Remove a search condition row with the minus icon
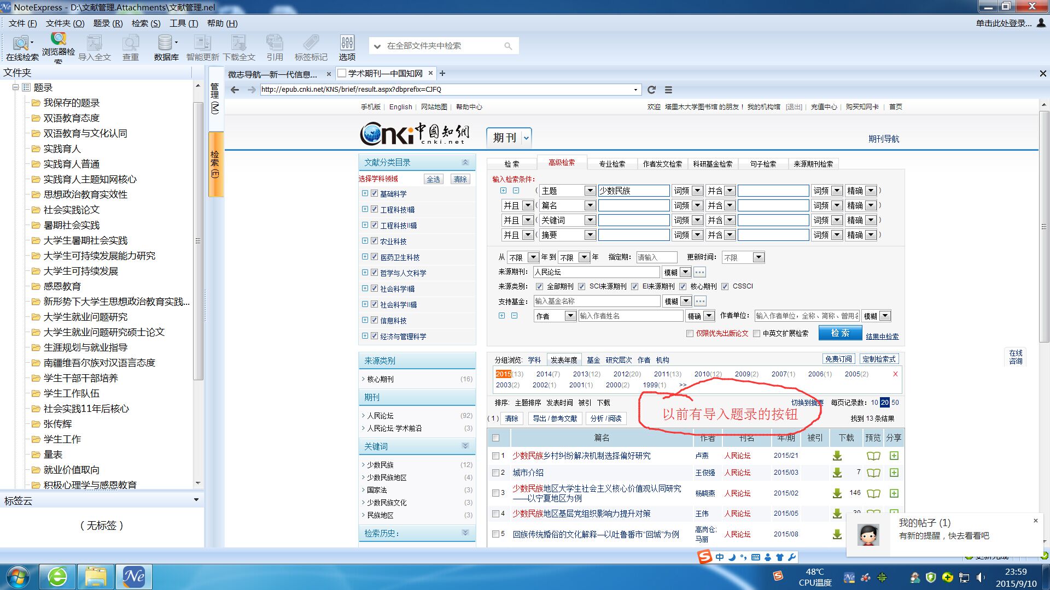This screenshot has width=1050, height=590. point(516,191)
